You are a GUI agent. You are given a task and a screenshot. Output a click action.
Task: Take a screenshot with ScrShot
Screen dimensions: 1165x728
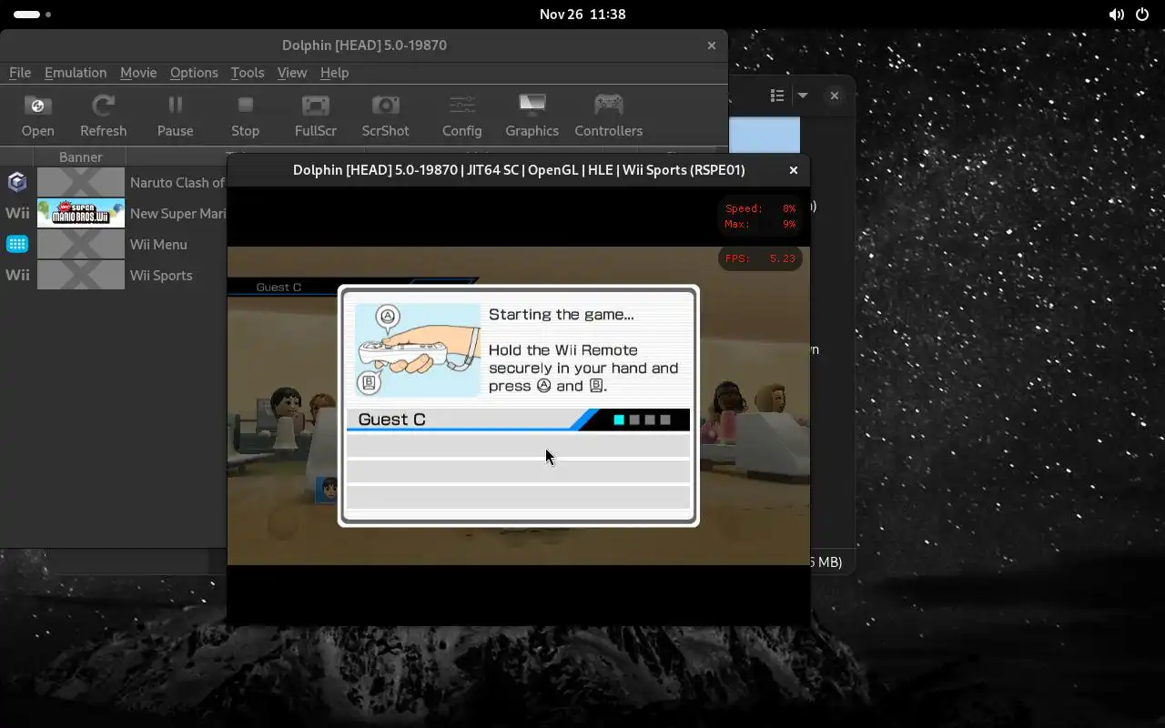(x=385, y=116)
